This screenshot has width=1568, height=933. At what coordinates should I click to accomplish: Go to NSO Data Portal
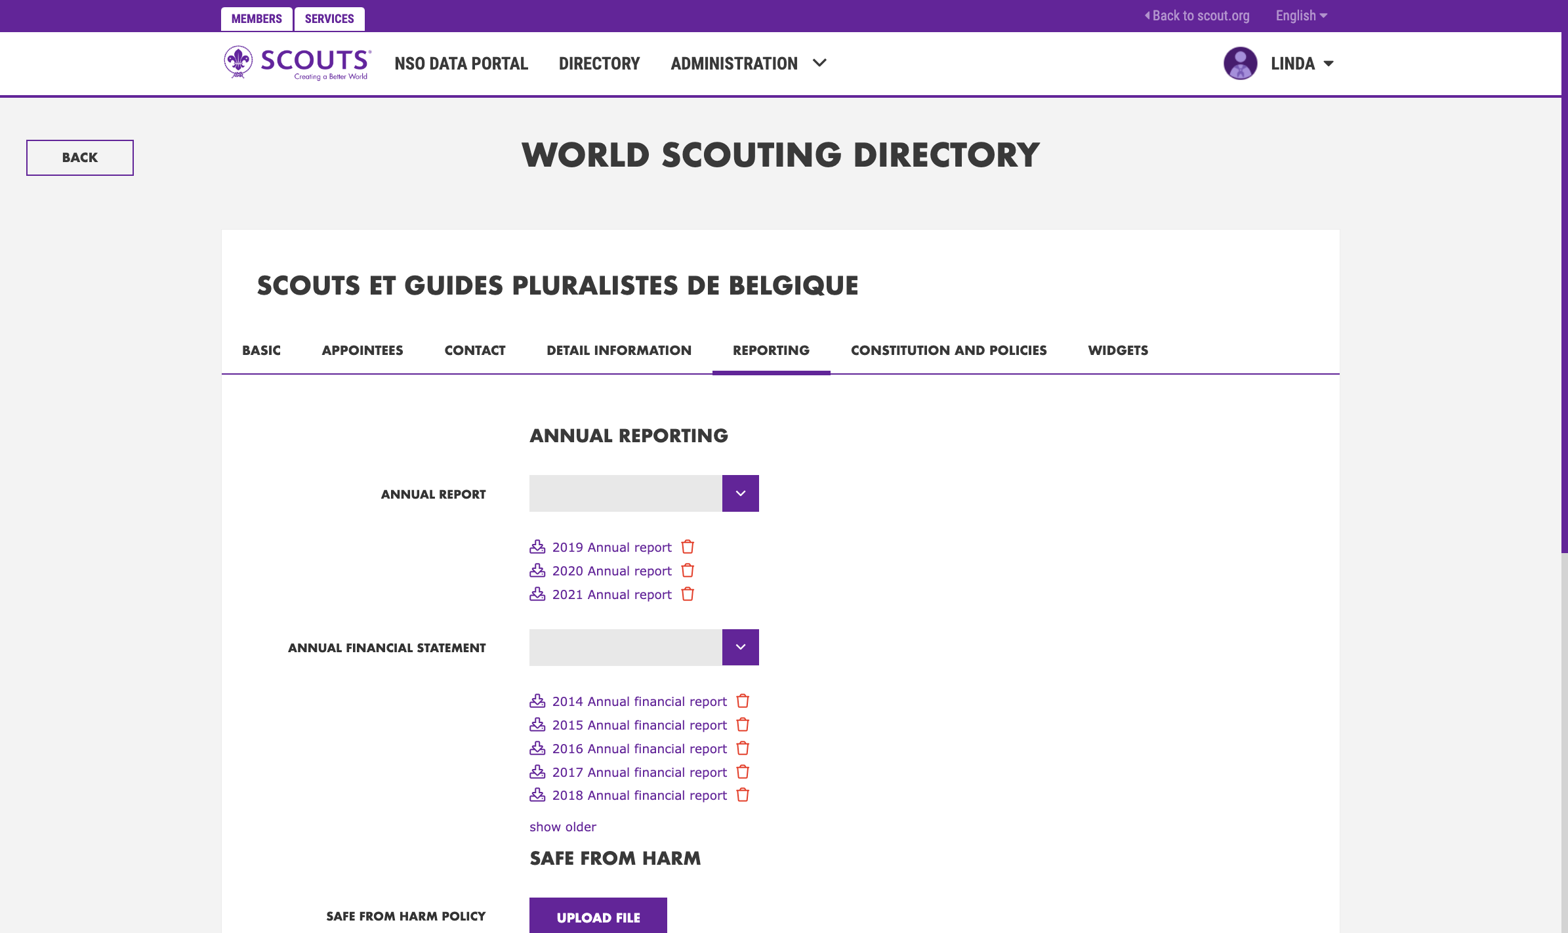click(x=461, y=64)
